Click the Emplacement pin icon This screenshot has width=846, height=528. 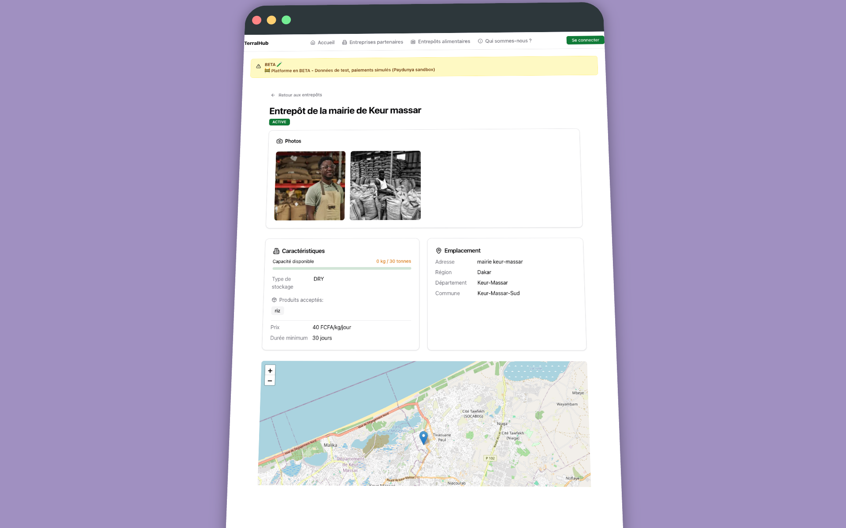click(438, 251)
